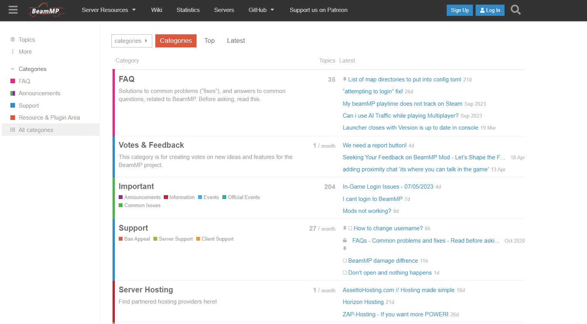The width and height of the screenshot is (587, 324).
Task: Click the lock icon beside FAQs topic
Action: 345,240
